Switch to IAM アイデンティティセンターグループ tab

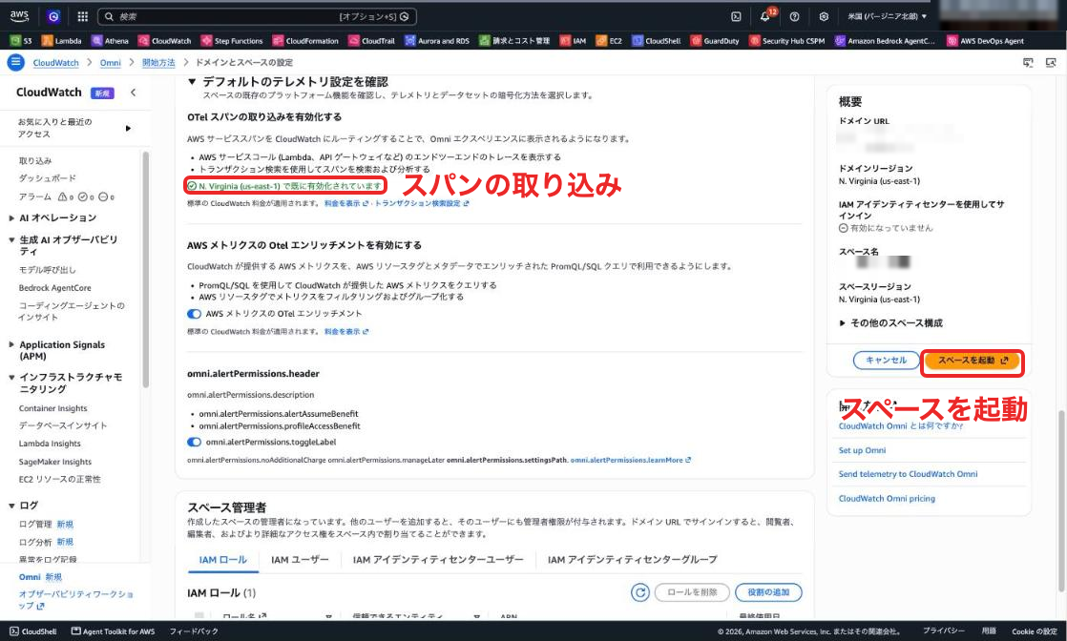coord(632,559)
